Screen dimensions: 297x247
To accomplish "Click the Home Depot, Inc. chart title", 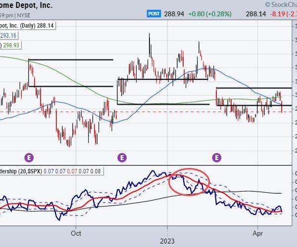I will pos(26,5).
